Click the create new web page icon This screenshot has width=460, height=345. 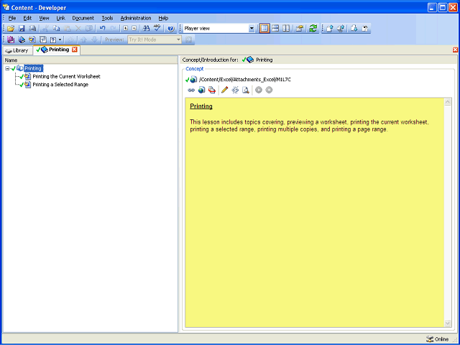(x=201, y=90)
